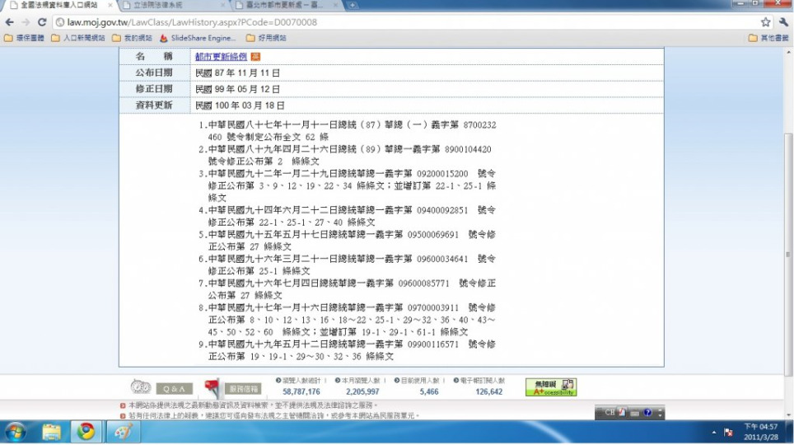Click the address bar URL field
Image resolution: width=794 pixels, height=445 pixels.
[395, 22]
